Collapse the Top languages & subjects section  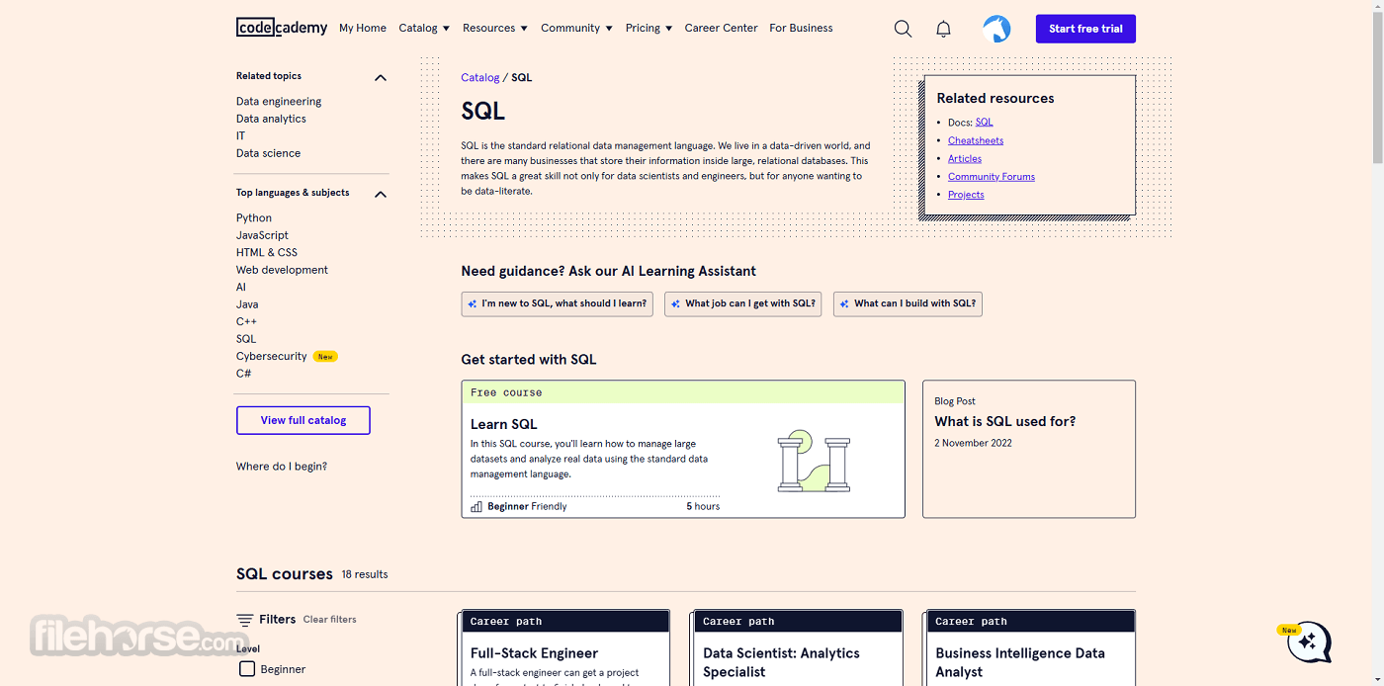[x=381, y=194]
